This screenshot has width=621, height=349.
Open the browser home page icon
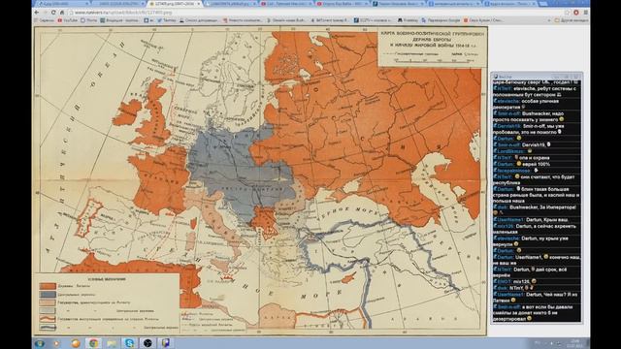(62, 13)
